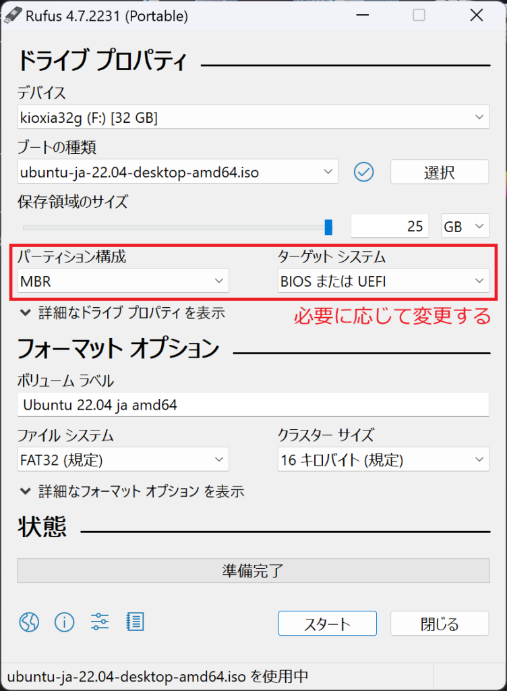Click the ドライブ プロパティ heading
The height and width of the screenshot is (691, 507).
tap(102, 61)
